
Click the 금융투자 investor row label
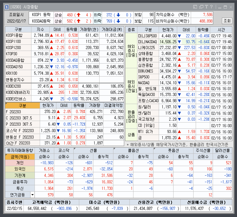[x=20, y=182]
